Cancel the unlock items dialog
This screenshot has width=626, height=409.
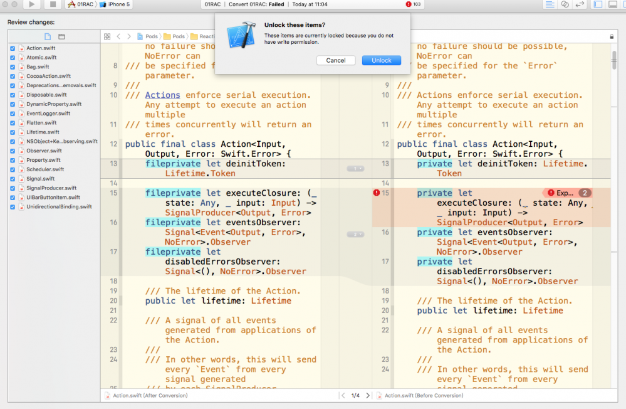[336, 60]
